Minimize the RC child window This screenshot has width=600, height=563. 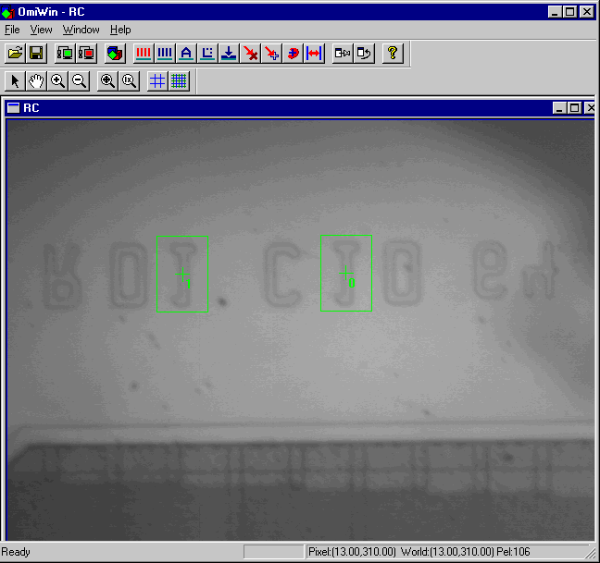tap(559, 108)
